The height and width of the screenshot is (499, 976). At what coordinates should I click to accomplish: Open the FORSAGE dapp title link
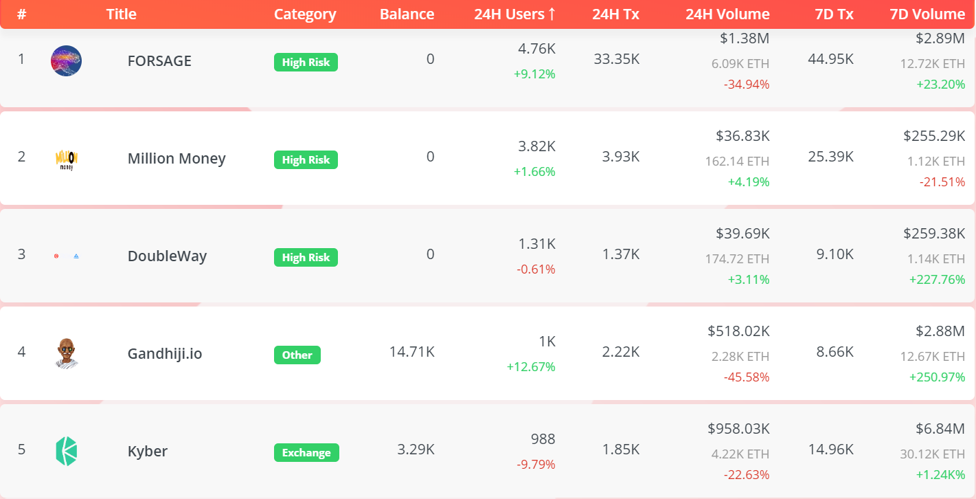point(159,60)
